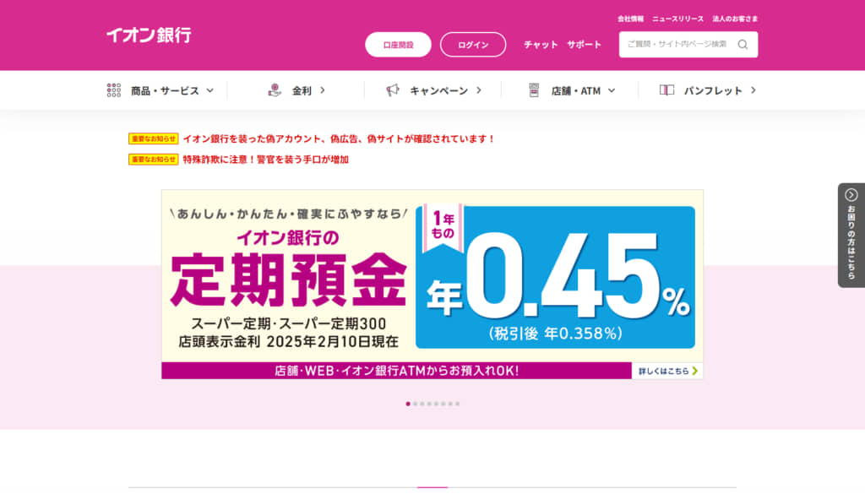This screenshot has width=865, height=494.
Task: Click the パンフレット booklet icon
Action: coord(666,90)
